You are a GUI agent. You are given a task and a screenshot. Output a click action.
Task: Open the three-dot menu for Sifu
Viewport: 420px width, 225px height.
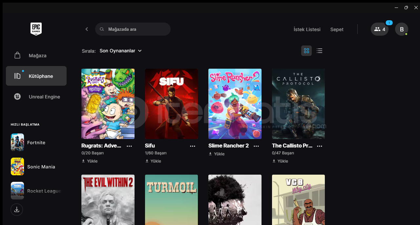193,146
